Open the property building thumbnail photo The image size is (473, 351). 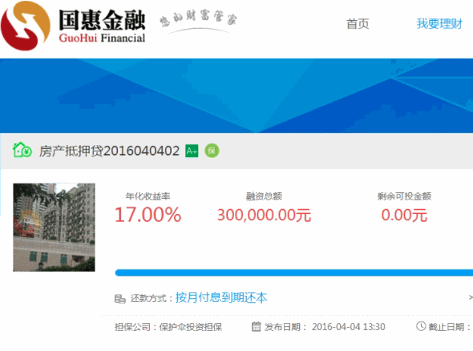[54, 228]
